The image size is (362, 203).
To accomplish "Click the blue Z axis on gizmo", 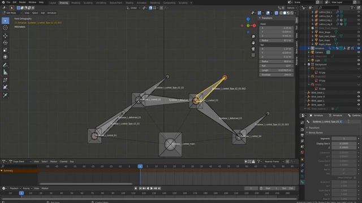I will (248, 19).
